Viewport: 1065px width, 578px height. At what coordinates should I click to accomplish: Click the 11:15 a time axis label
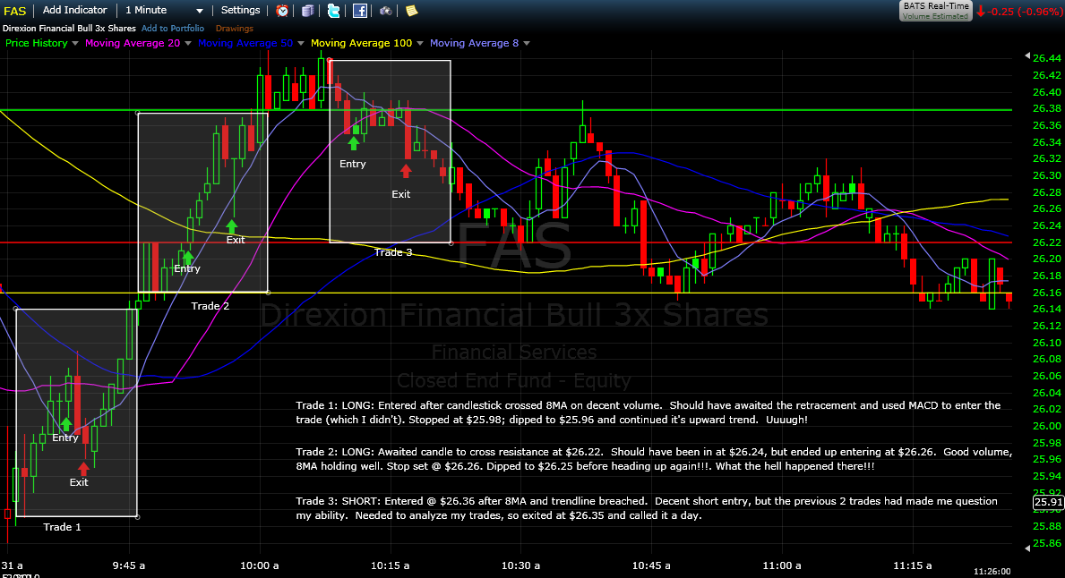pyautogui.click(x=912, y=565)
